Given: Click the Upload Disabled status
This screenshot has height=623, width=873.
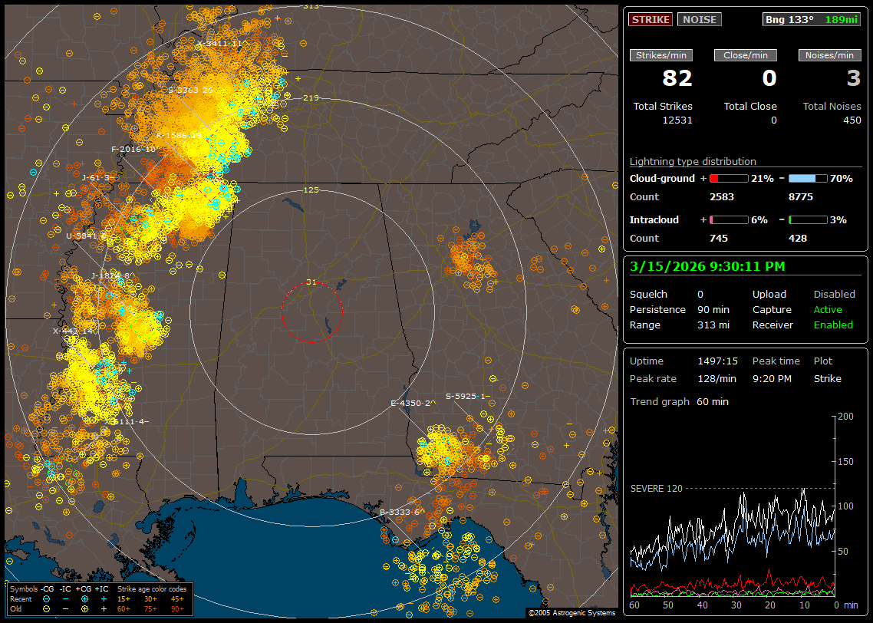Looking at the screenshot, I should [834, 294].
